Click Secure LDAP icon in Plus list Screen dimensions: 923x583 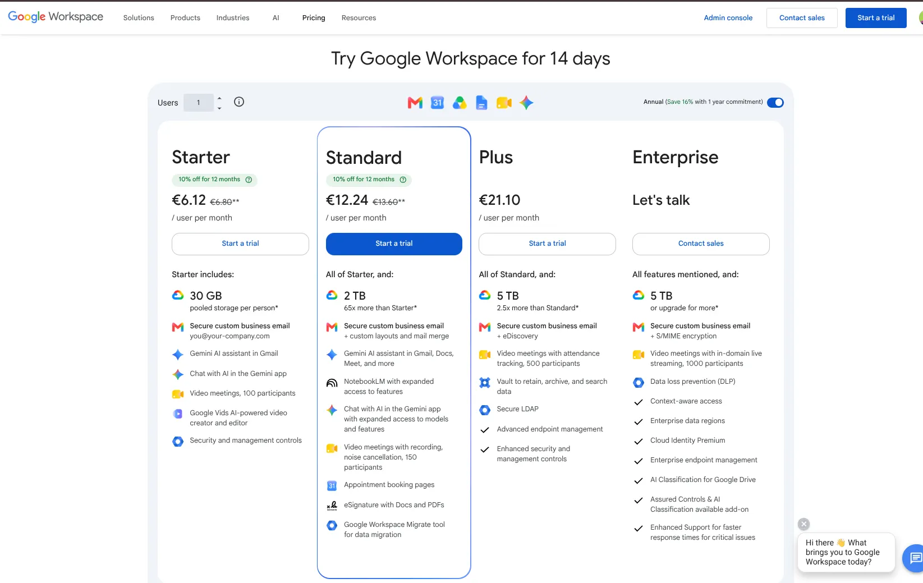coord(485,410)
